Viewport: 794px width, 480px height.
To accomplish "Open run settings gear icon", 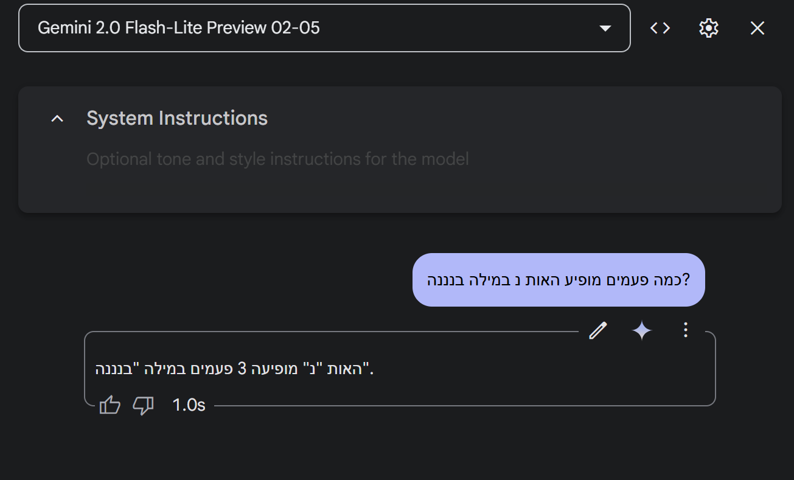I will tap(709, 28).
